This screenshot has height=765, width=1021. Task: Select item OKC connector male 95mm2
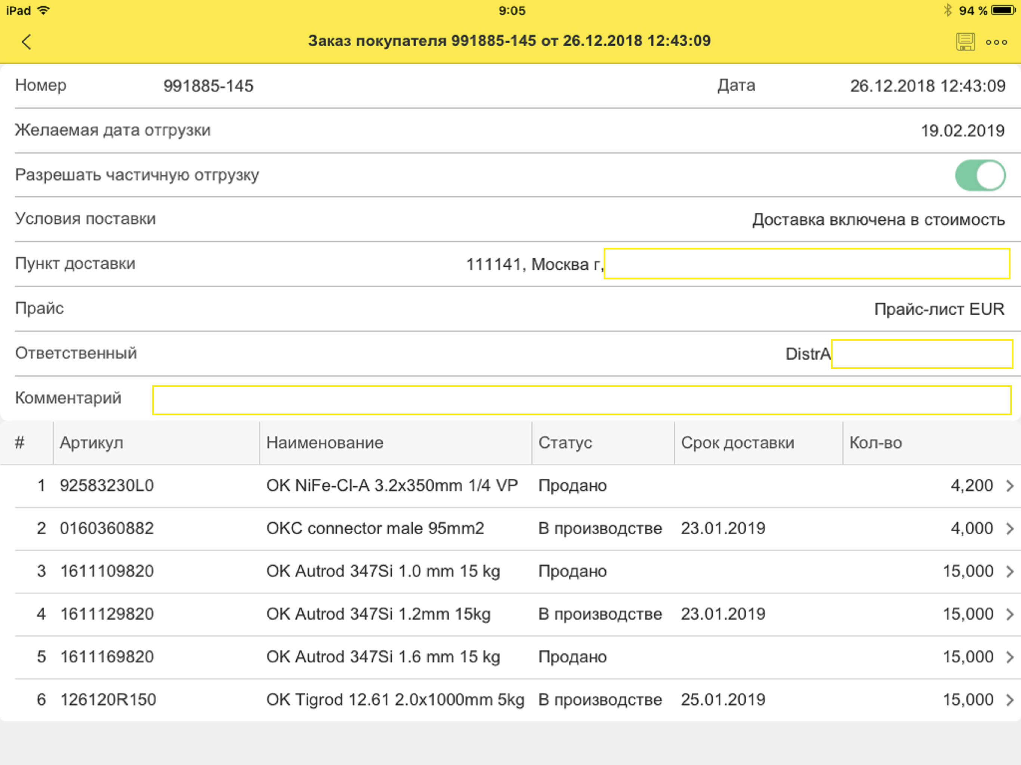[x=375, y=528]
